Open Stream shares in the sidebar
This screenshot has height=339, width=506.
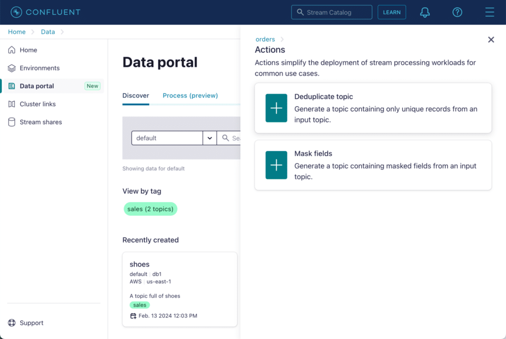(x=11, y=122)
